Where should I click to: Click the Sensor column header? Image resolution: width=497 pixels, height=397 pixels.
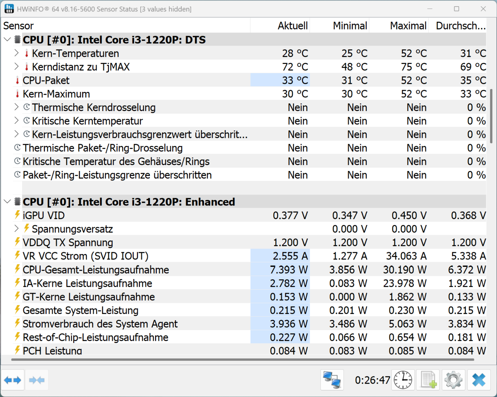[x=126, y=26]
